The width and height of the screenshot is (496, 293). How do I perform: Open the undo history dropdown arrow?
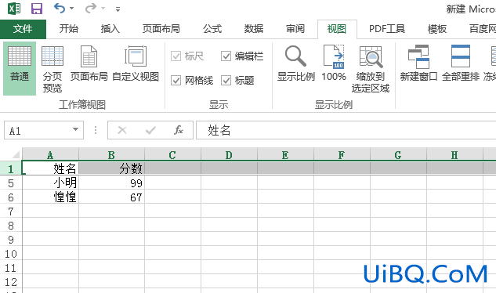point(72,9)
